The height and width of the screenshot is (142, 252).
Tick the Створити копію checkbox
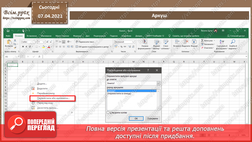click(108, 113)
